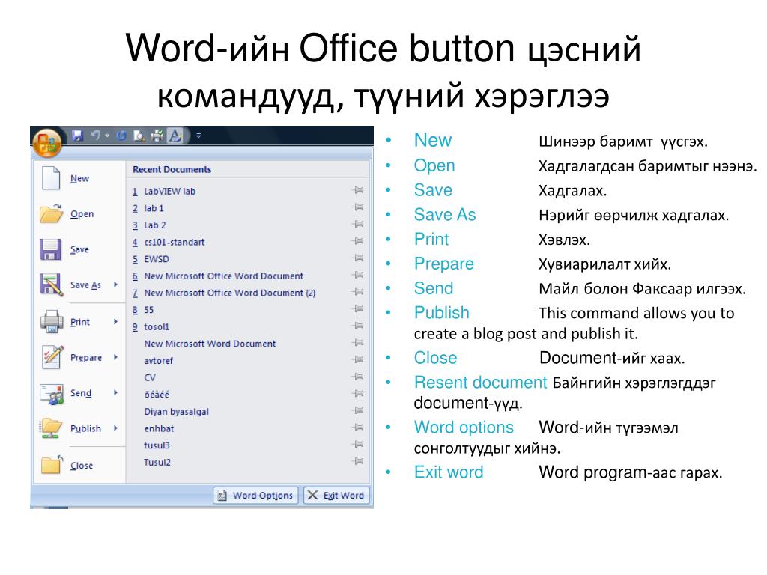This screenshot has height=575, width=767.
Task: Pin the CV recent document
Action: click(358, 377)
